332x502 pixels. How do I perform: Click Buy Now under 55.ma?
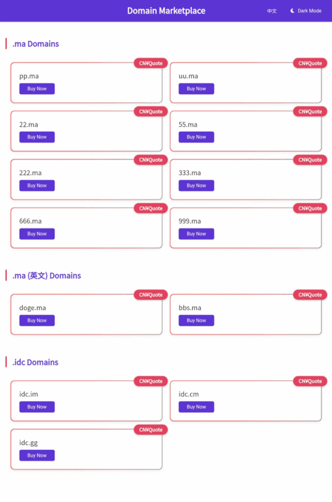pyautogui.click(x=196, y=137)
